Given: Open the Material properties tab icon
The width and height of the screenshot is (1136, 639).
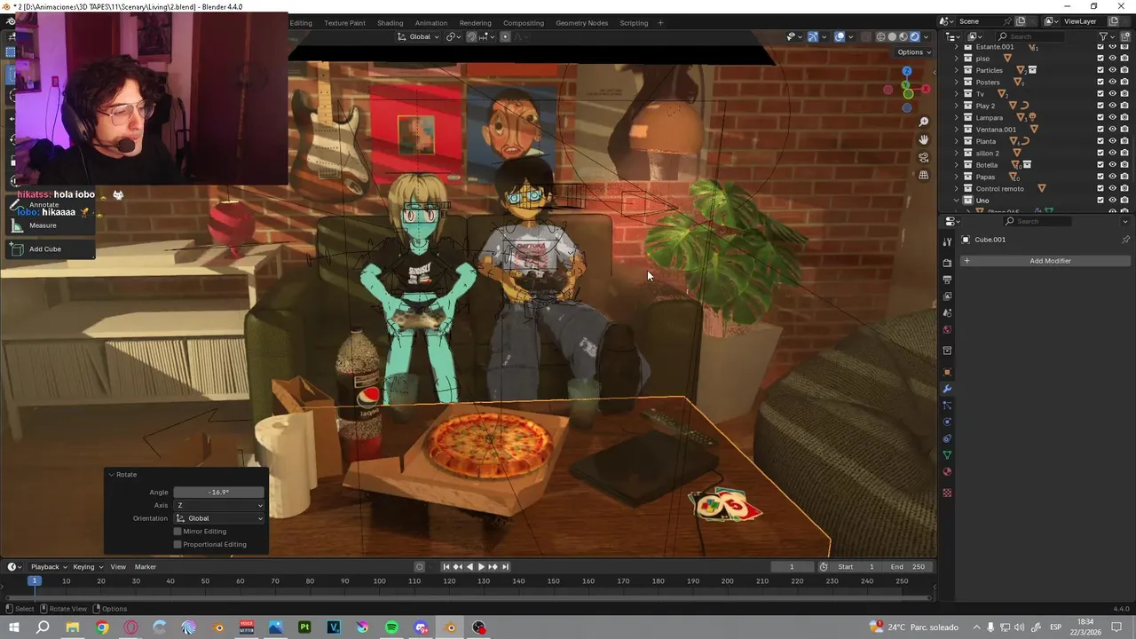Looking at the screenshot, I should [x=947, y=472].
